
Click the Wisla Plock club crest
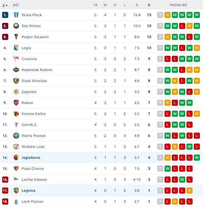pyautogui.click(x=16, y=15)
